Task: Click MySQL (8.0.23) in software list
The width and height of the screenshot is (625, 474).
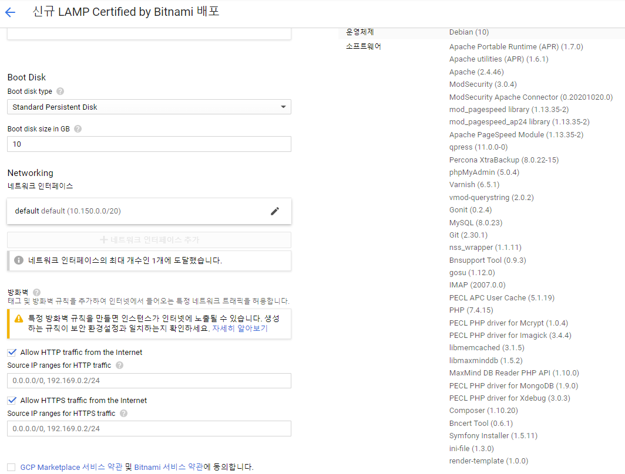Action: (x=476, y=223)
